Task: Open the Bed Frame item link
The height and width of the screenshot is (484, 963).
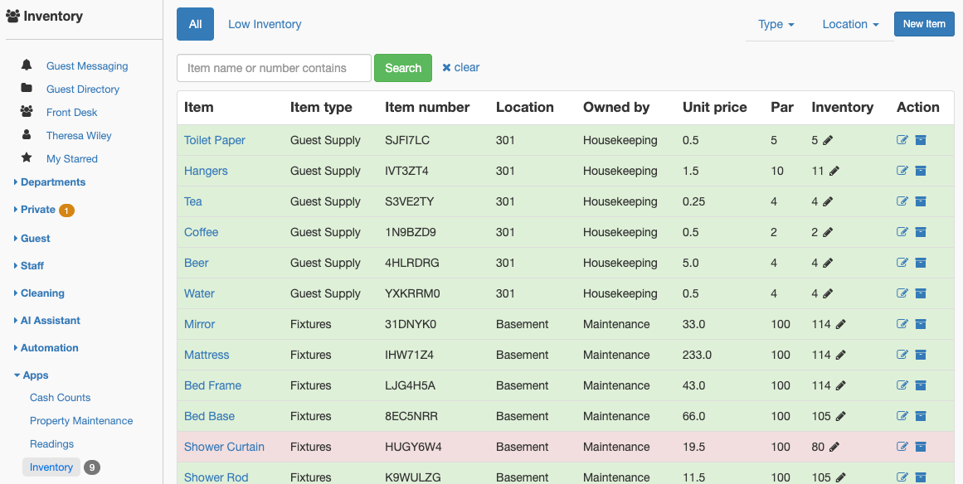Action: click(x=212, y=386)
